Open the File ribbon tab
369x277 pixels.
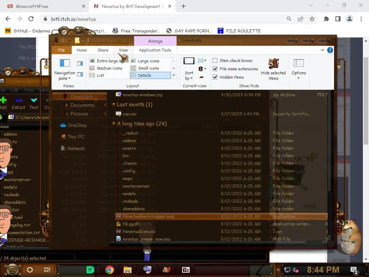point(61,50)
